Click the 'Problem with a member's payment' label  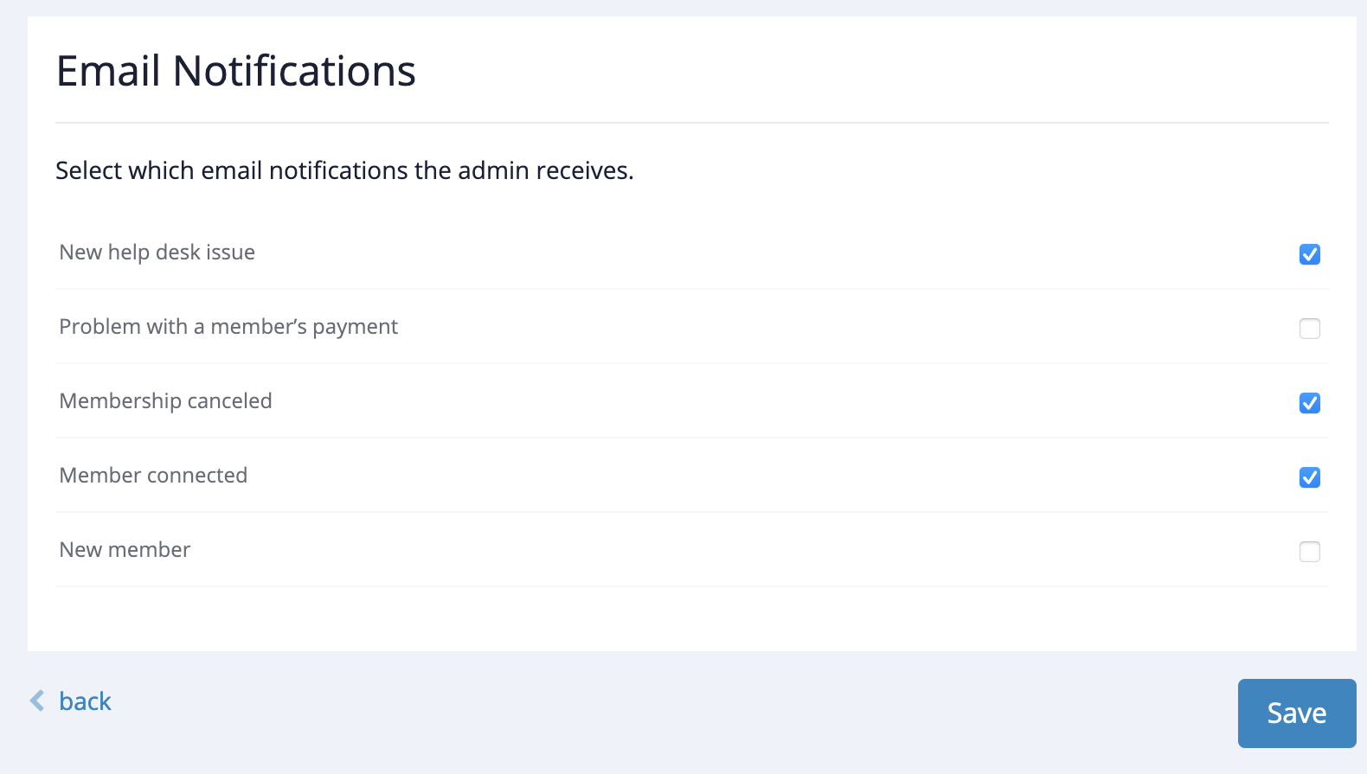[x=228, y=327]
